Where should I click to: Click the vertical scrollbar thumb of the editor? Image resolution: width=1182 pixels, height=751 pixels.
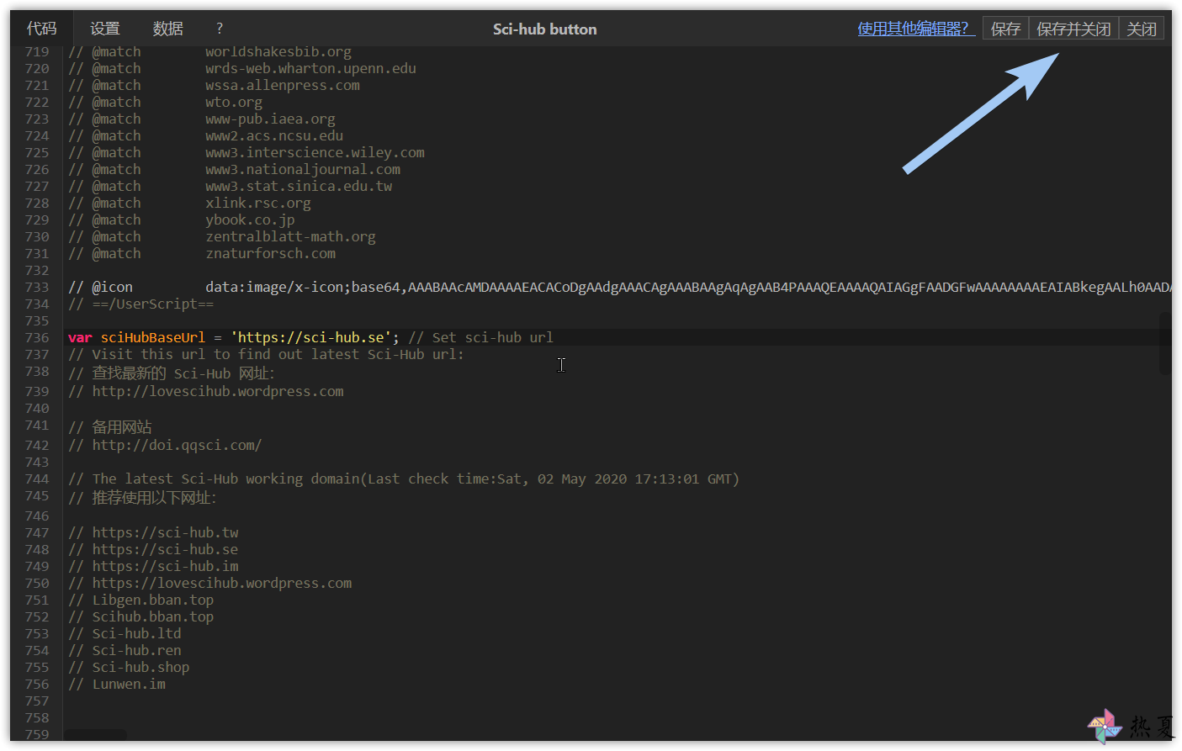[1165, 343]
